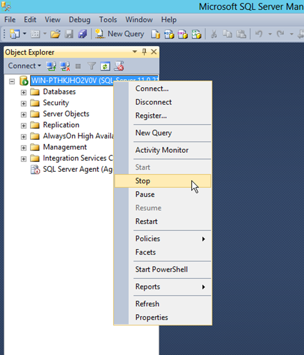The image size is (304, 355).
Task: Click the New Query toolbar button
Action: [x=120, y=34]
